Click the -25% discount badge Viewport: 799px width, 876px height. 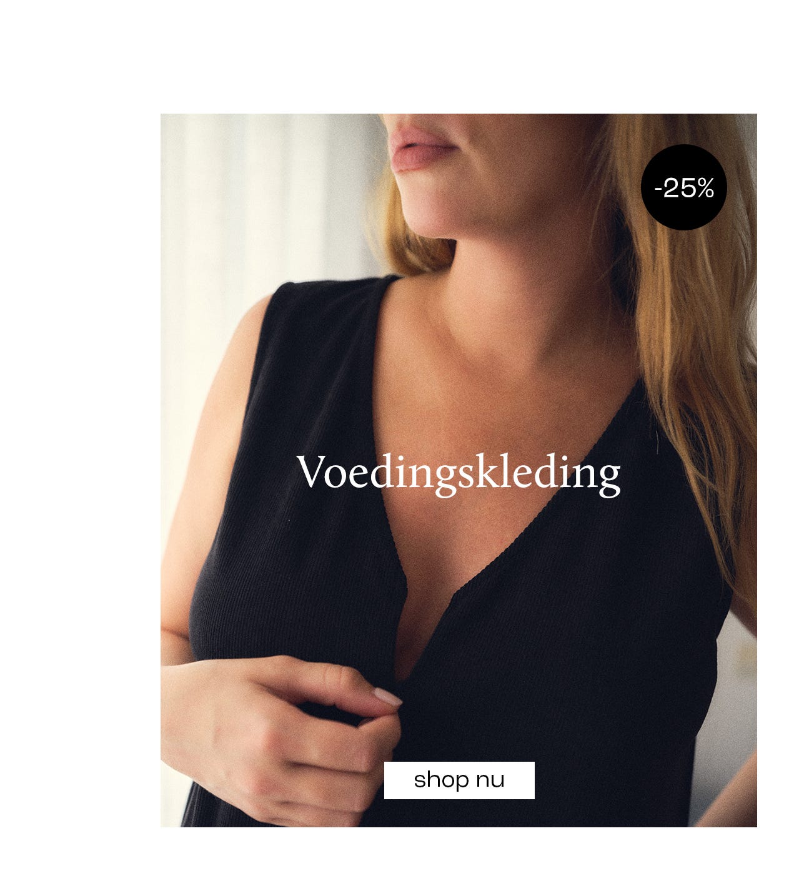click(684, 187)
